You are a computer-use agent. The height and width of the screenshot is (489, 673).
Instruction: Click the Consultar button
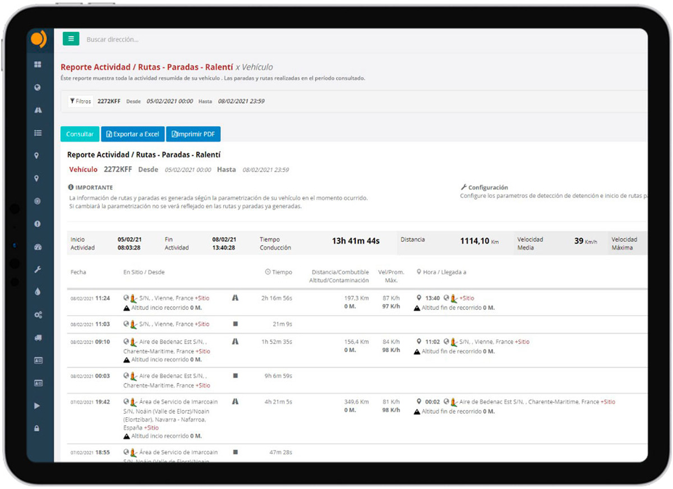(80, 135)
